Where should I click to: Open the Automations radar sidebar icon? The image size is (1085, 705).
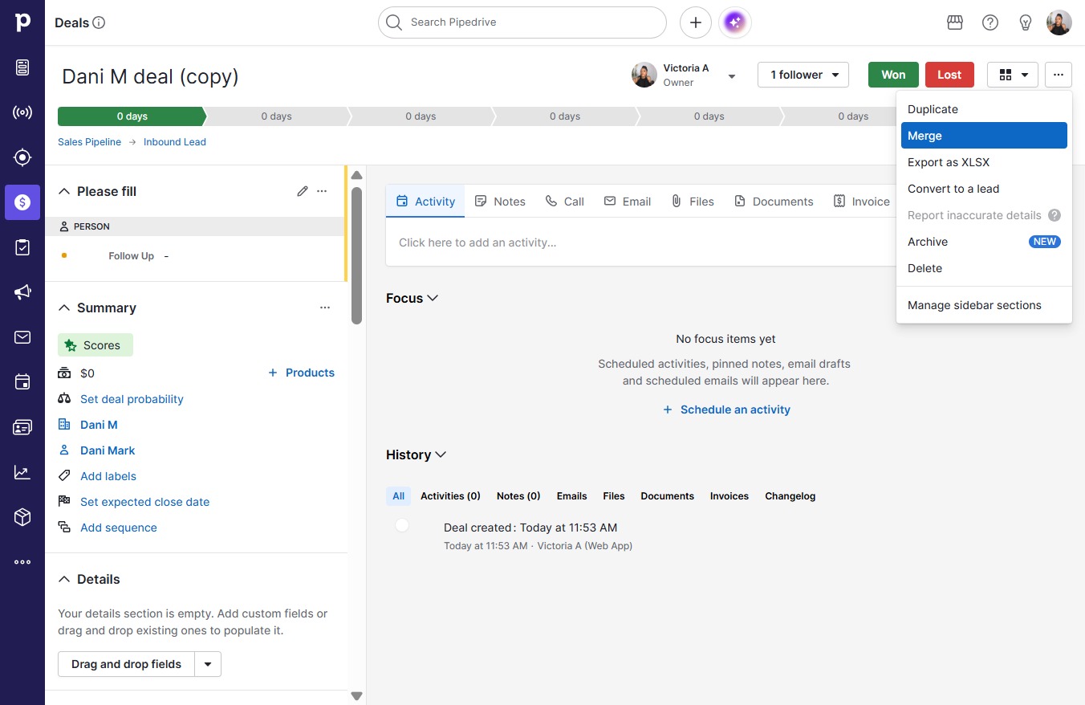pos(22,112)
